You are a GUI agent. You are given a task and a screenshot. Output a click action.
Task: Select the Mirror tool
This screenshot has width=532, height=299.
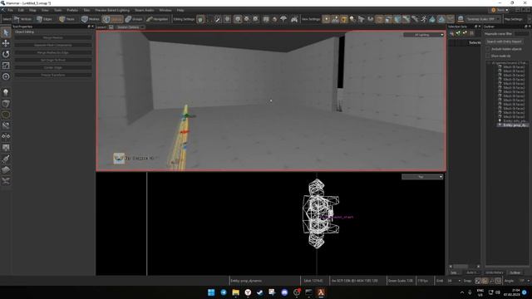point(6,136)
